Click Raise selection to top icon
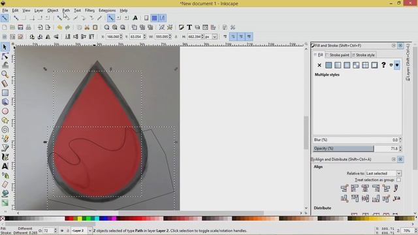 [x=91, y=37]
